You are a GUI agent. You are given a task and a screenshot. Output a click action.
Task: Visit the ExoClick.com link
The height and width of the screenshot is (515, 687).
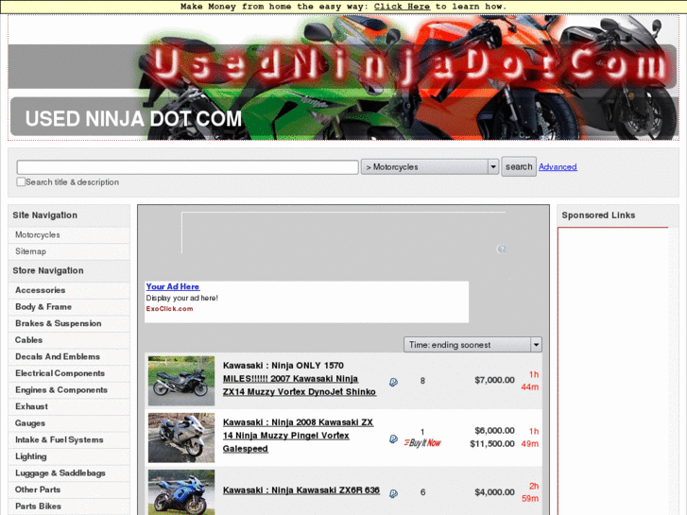[x=169, y=309]
